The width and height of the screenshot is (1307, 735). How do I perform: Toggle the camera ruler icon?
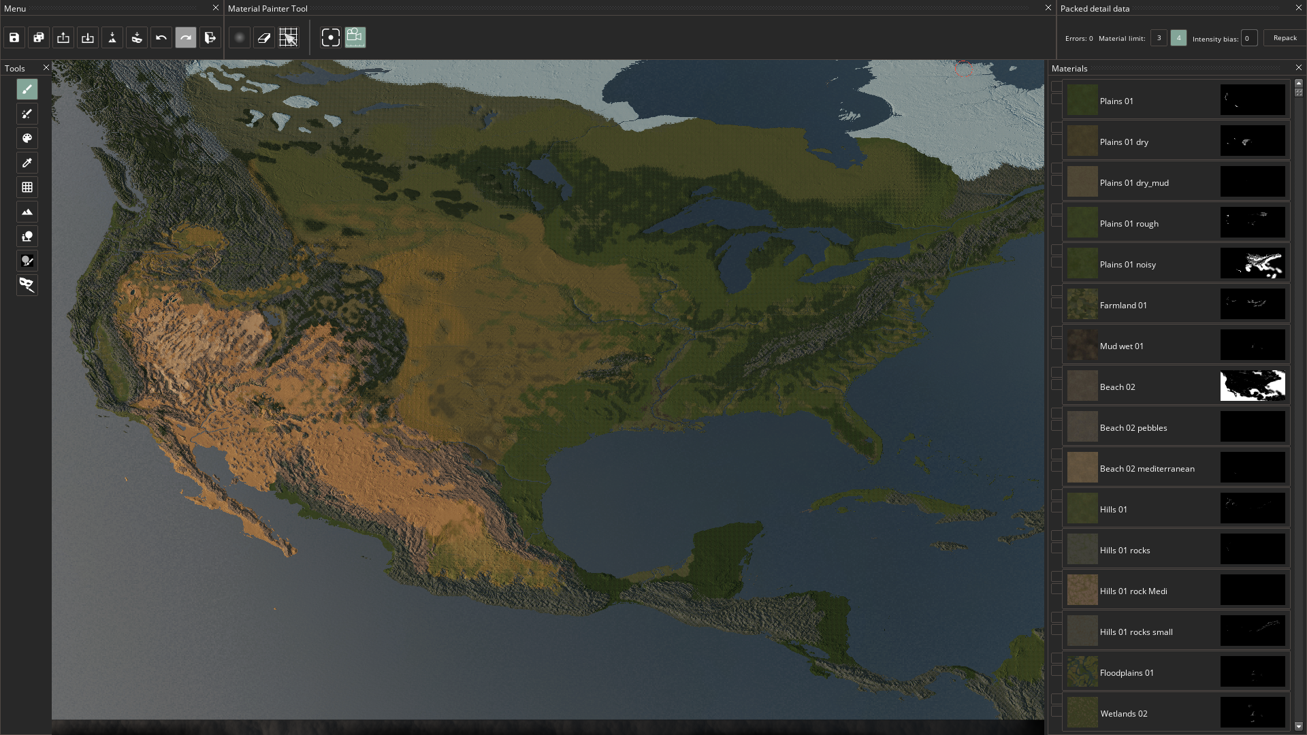tap(355, 37)
